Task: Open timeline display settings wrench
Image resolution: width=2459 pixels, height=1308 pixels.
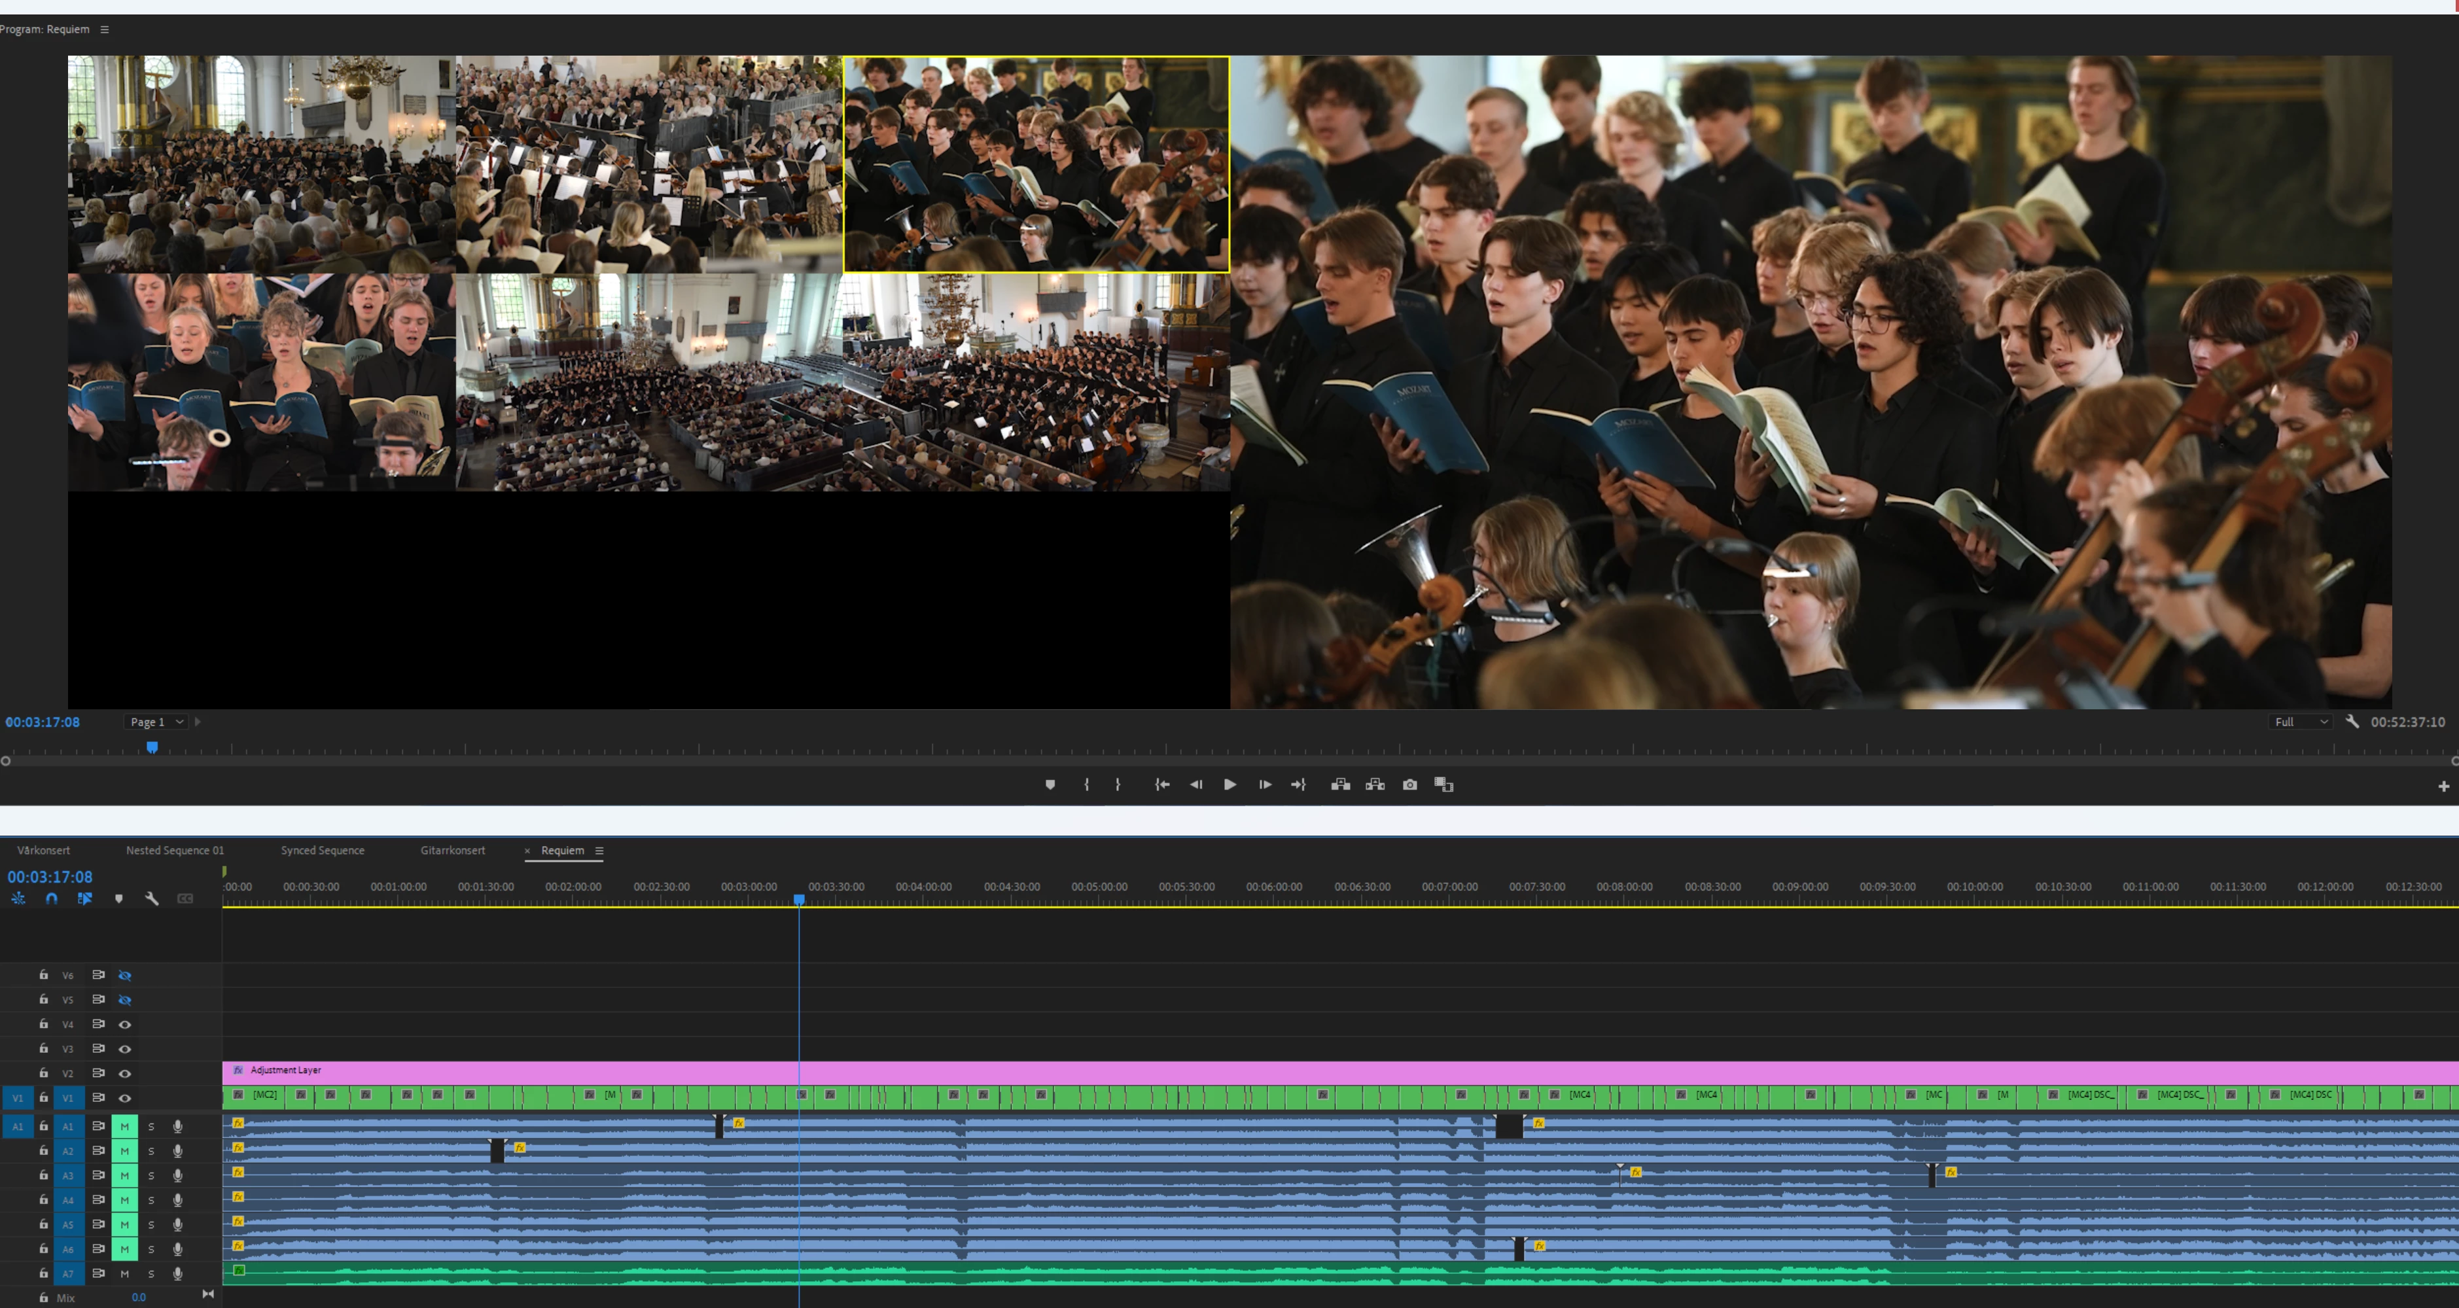Action: pyautogui.click(x=152, y=898)
